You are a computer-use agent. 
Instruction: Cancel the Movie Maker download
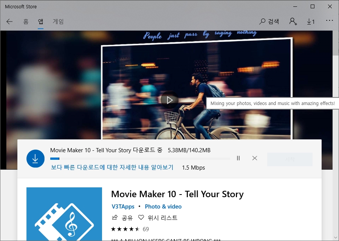tap(255, 158)
